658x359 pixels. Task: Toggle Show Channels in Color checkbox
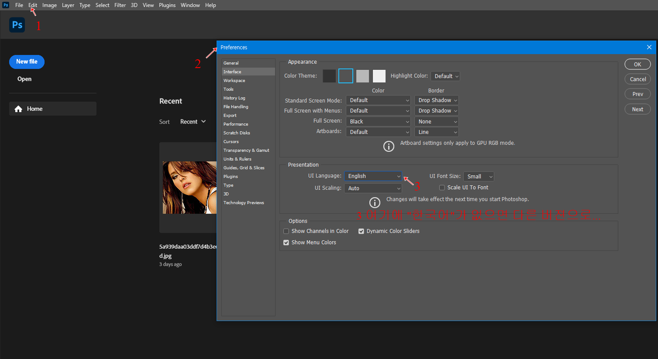click(x=286, y=231)
